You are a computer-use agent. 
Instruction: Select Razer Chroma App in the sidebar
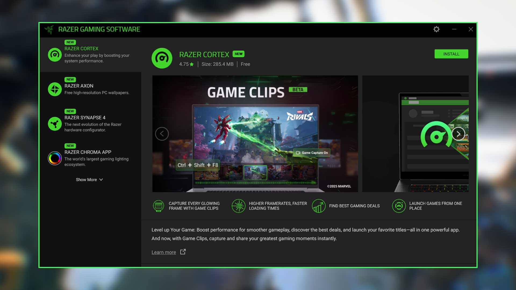90,158
